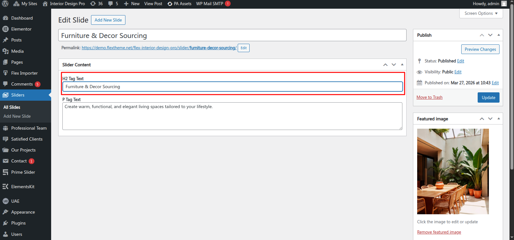Click the WP Mail SMTP alert badge

pos(228,4)
